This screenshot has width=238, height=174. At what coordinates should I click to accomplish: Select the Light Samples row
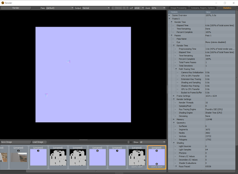coord(202,150)
